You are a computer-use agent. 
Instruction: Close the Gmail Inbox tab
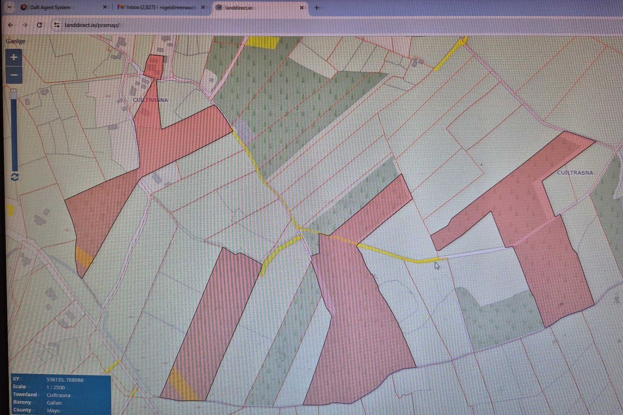click(x=203, y=7)
